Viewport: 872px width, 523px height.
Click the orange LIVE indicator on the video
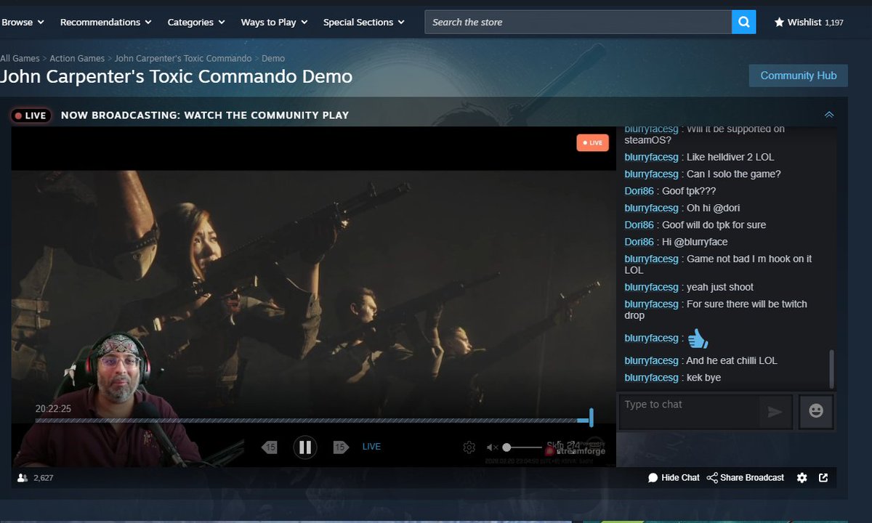coord(592,143)
